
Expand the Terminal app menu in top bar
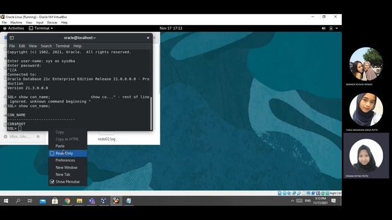coord(41,28)
